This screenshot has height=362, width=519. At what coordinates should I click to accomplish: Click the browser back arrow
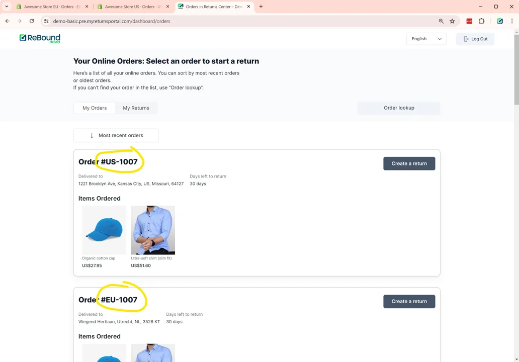point(7,21)
